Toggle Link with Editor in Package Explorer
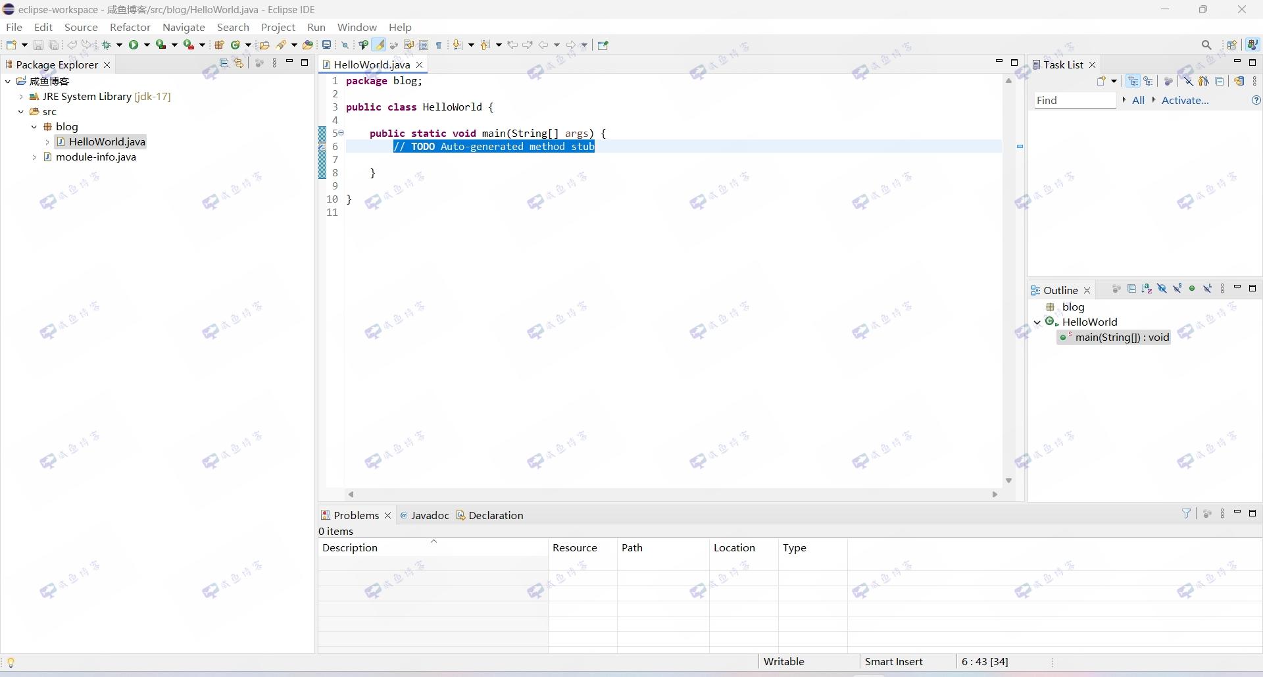Image resolution: width=1263 pixels, height=677 pixels. 239,63
